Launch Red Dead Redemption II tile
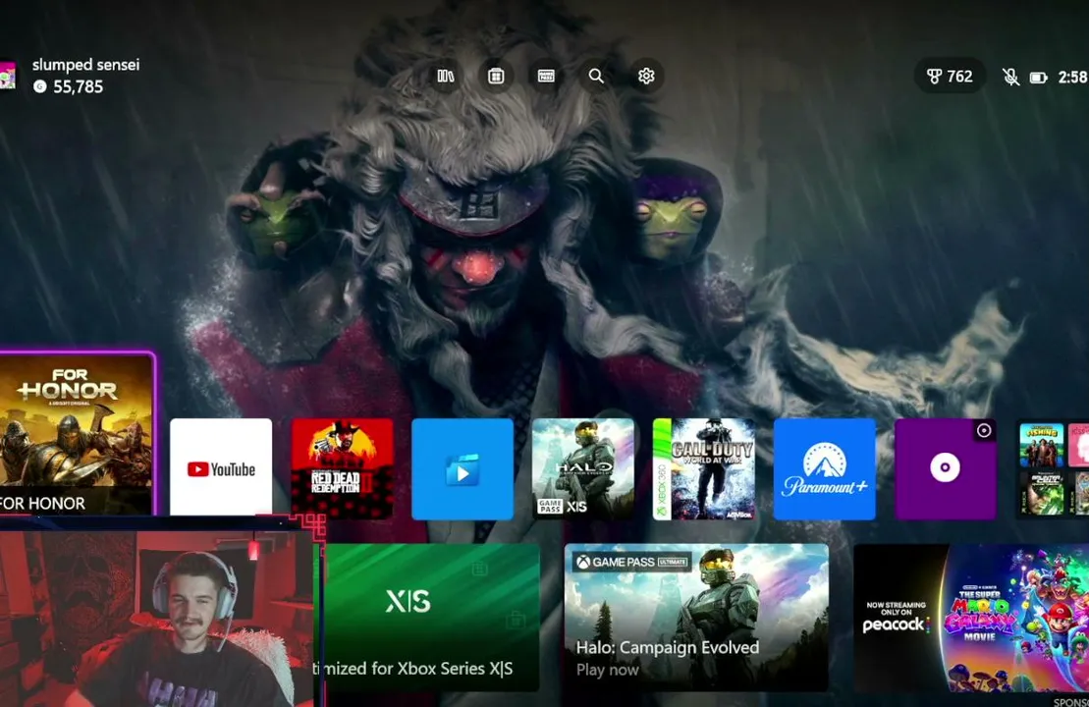Image resolution: width=1089 pixels, height=707 pixels. pos(342,468)
